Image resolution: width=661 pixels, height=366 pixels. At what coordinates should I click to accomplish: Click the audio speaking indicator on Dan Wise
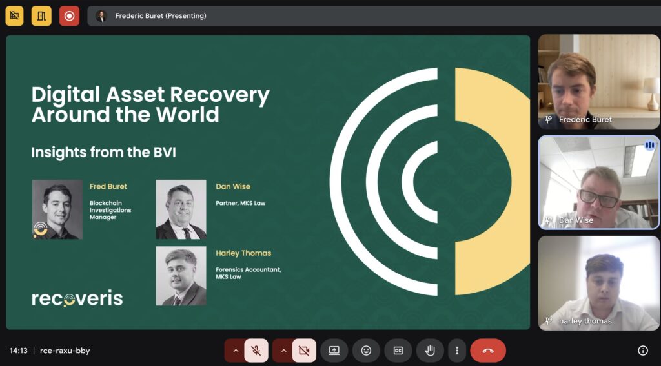[x=649, y=145]
